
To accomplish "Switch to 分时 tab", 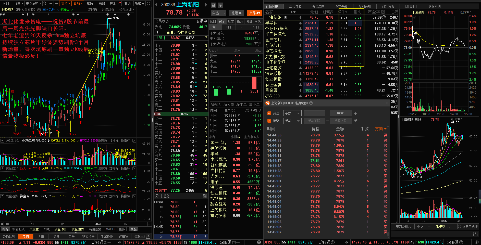I will coord(6,4).
